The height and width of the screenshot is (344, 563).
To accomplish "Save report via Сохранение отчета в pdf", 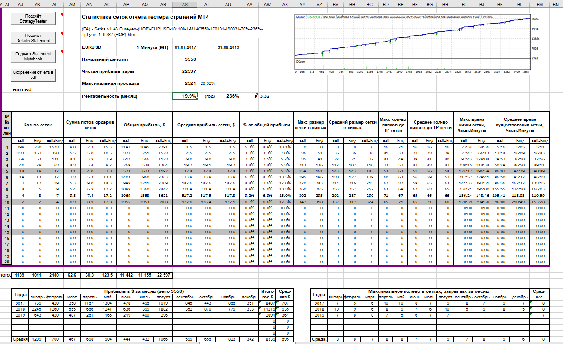I will pyautogui.click(x=33, y=75).
